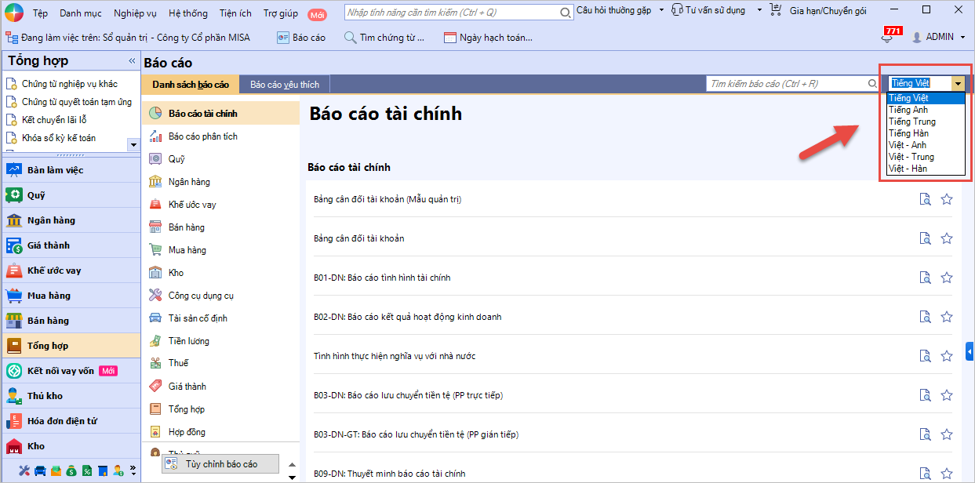Select Tiếng Anh from language list
This screenshot has width=975, height=483.
908,110
